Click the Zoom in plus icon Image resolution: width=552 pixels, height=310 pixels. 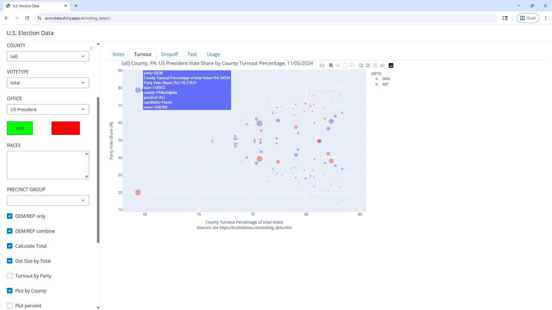pos(361,65)
